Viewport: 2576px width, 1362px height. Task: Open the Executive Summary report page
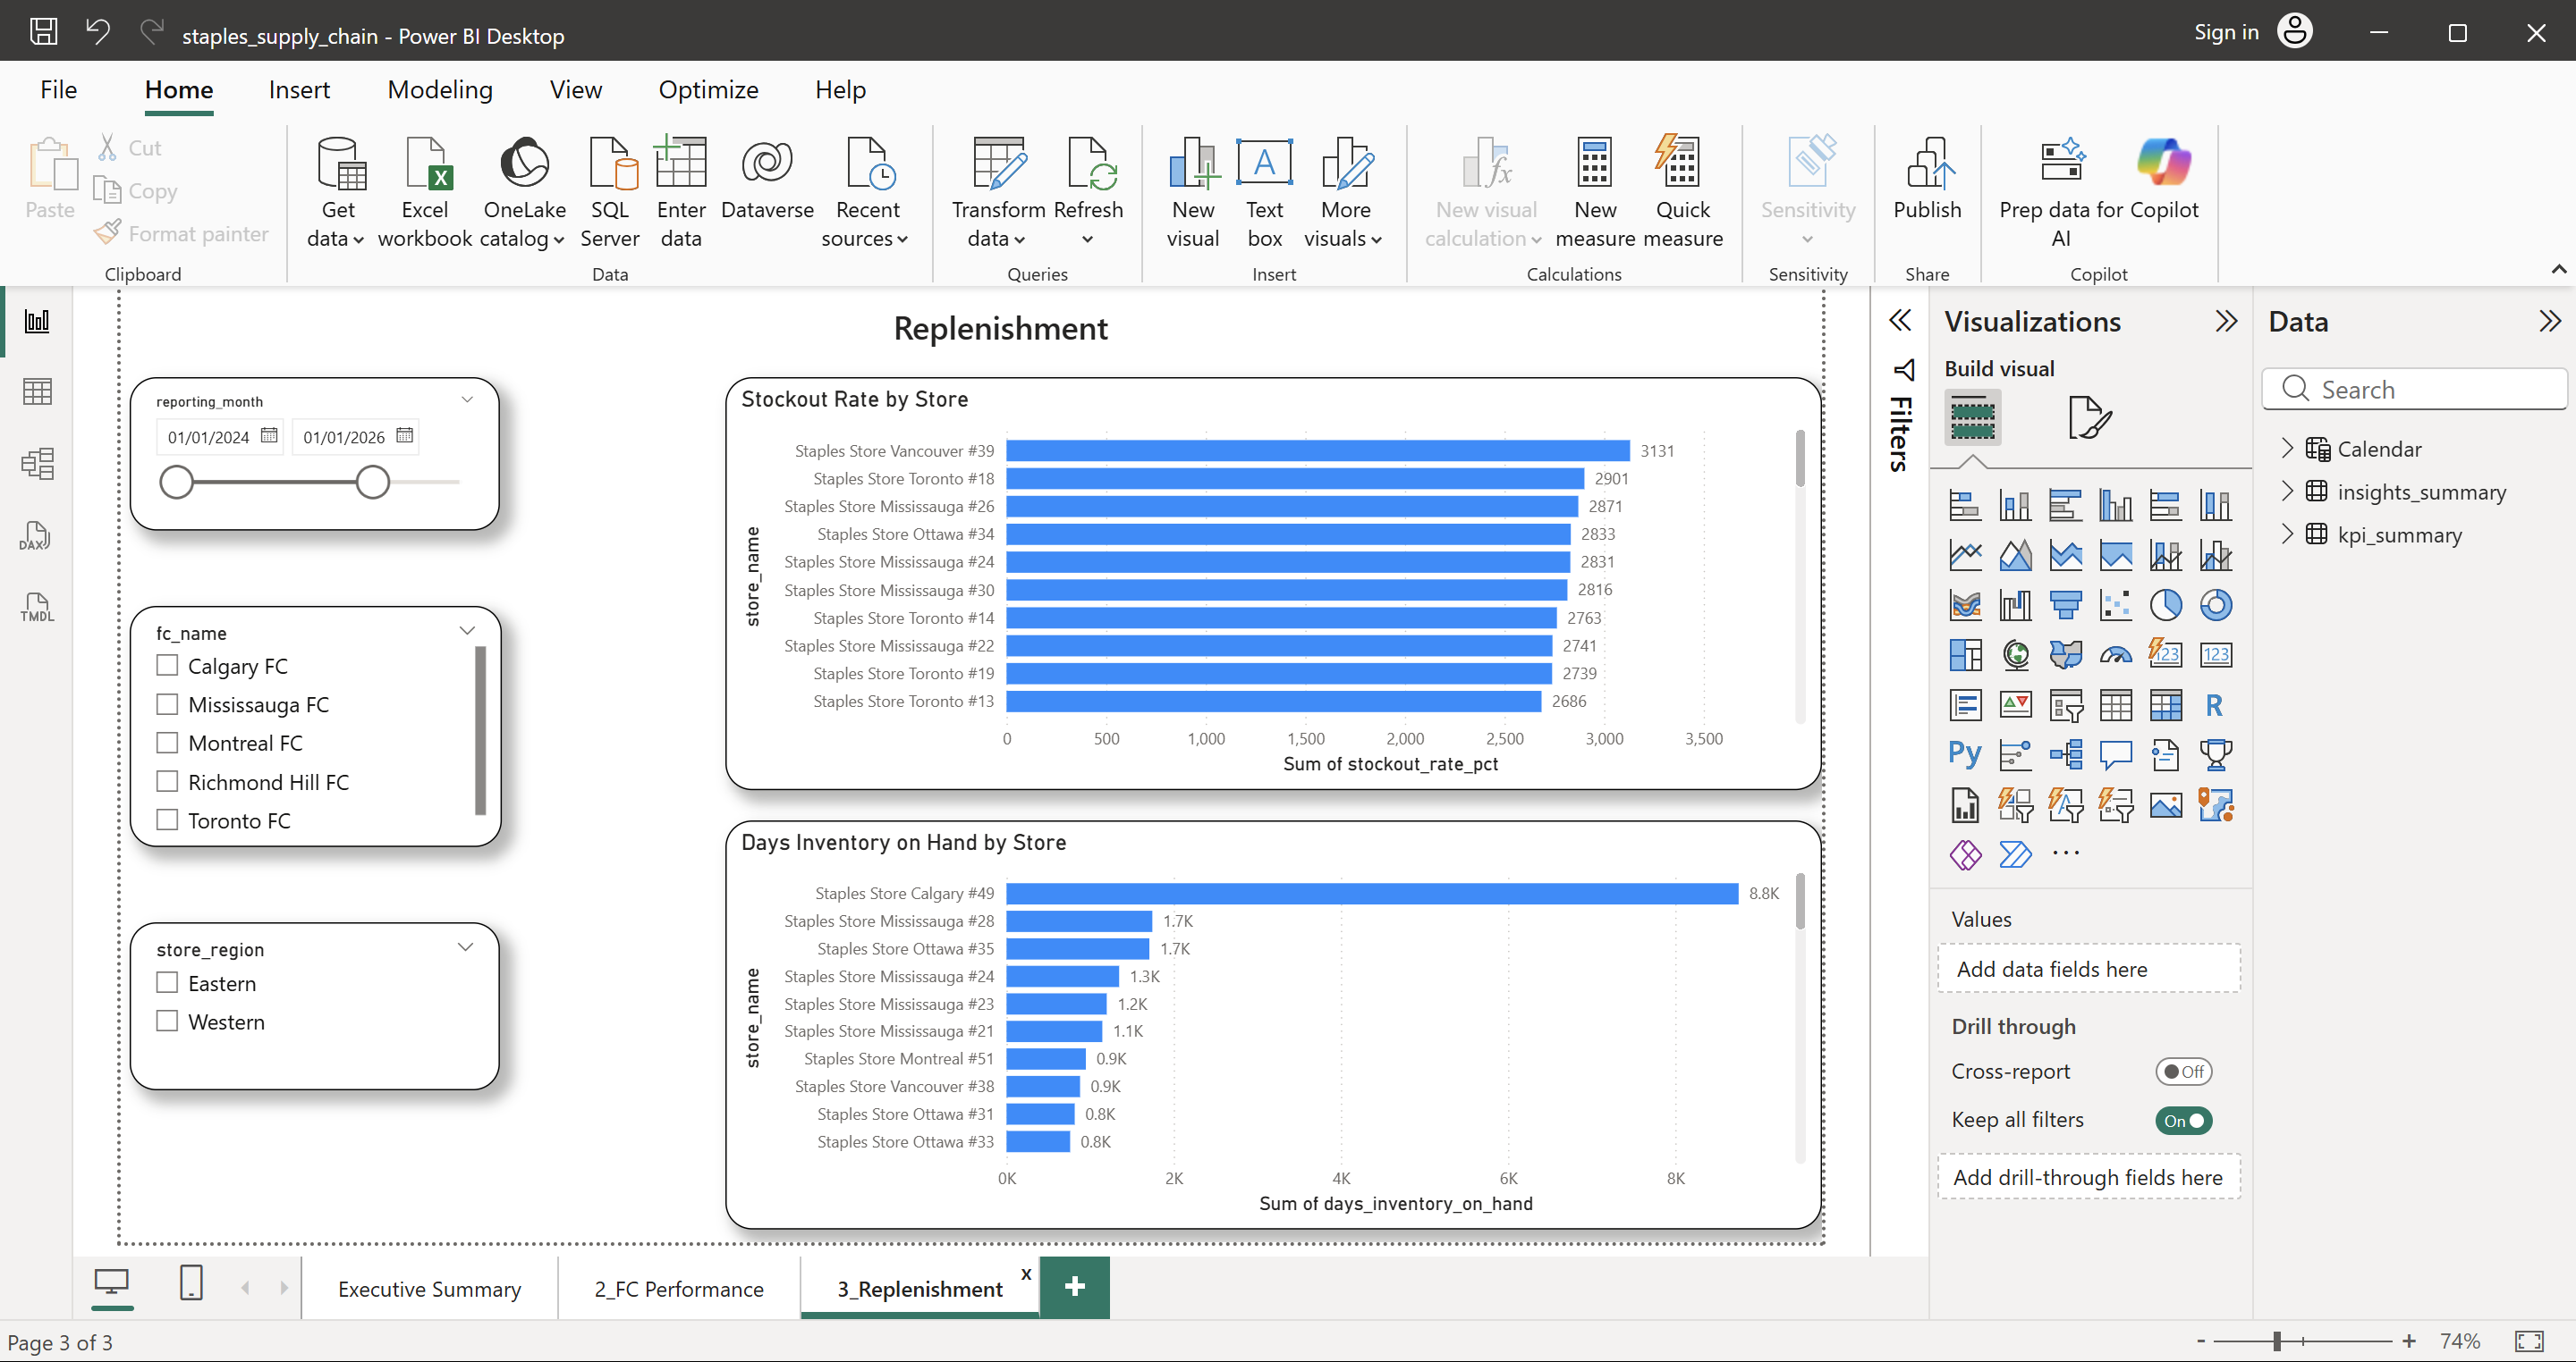(429, 1288)
